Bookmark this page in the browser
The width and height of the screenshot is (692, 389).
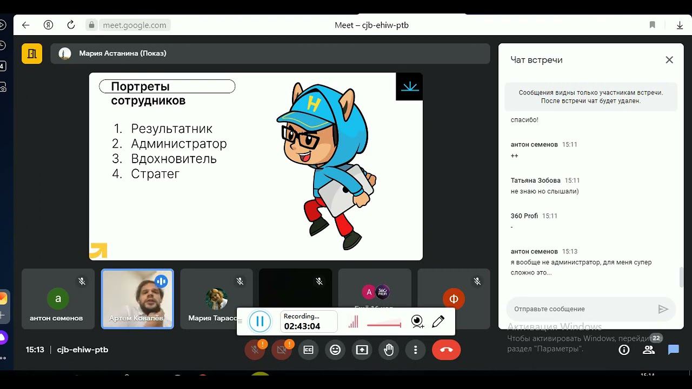pyautogui.click(x=653, y=25)
